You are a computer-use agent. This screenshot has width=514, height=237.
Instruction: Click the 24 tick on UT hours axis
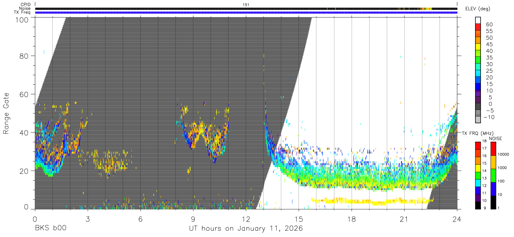tap(457, 219)
